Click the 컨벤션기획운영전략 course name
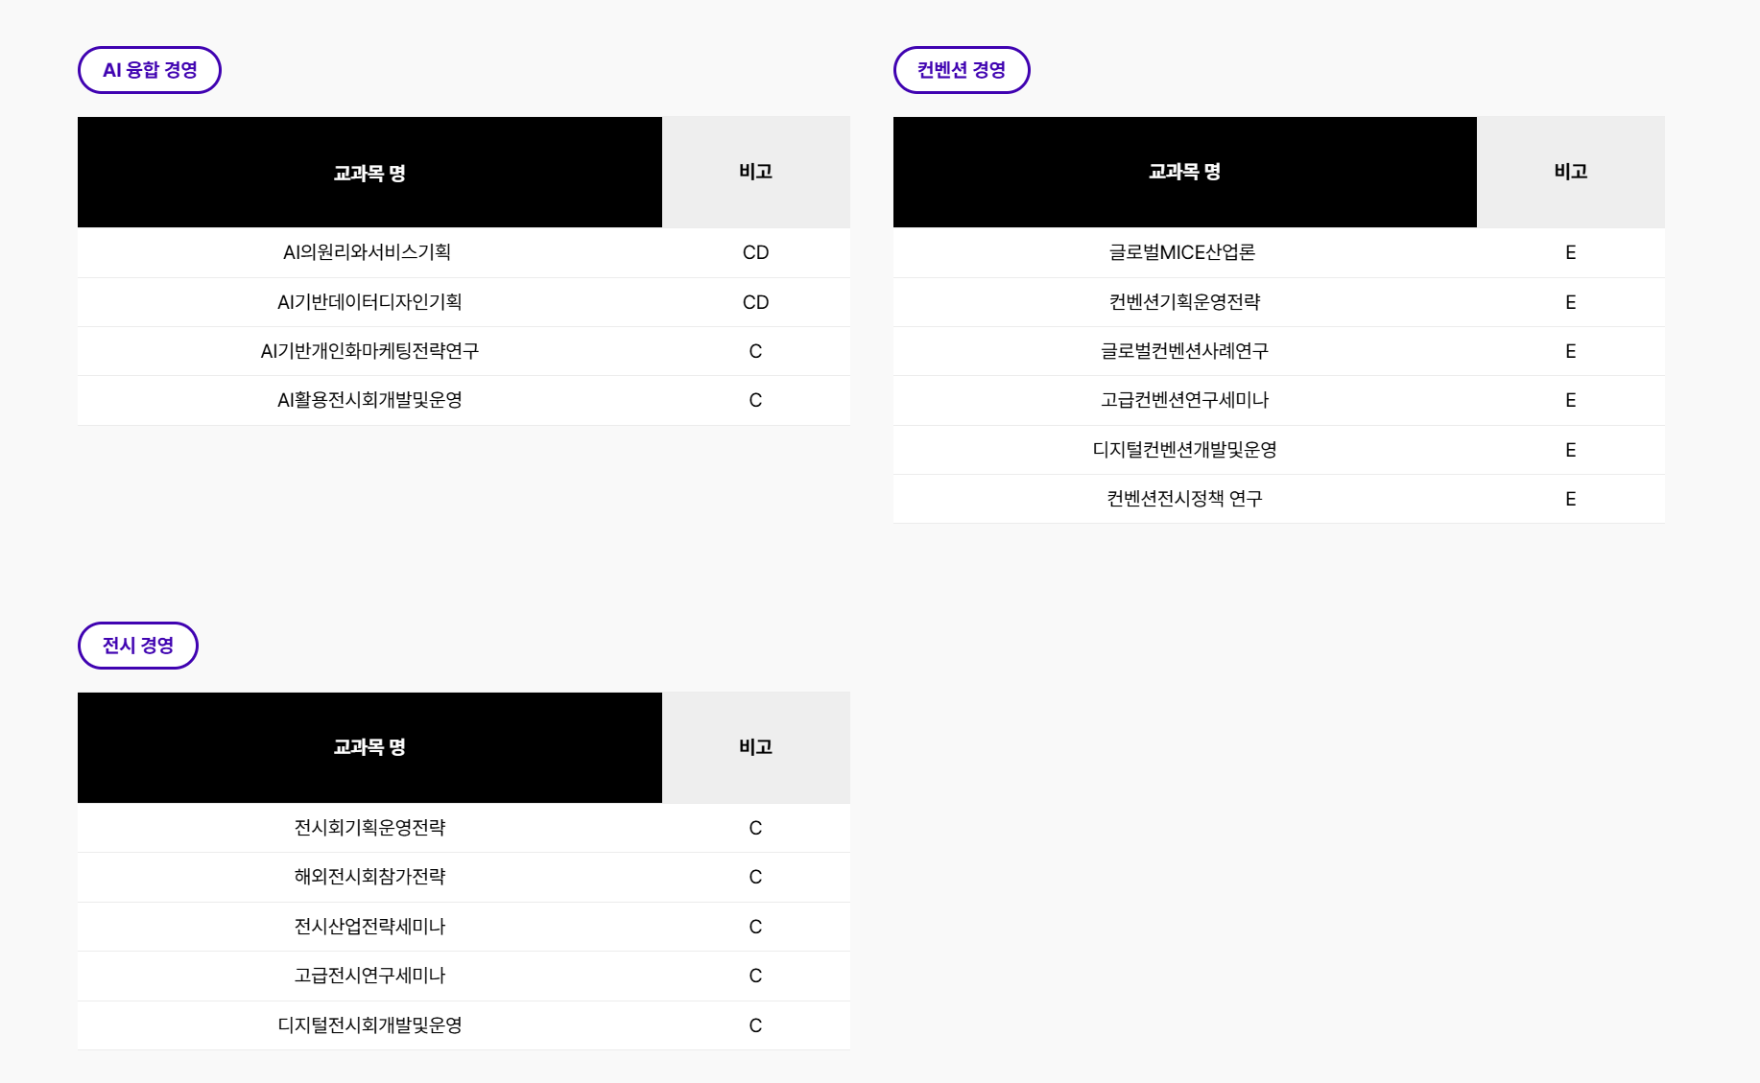1760x1083 pixels. pos(1183,301)
